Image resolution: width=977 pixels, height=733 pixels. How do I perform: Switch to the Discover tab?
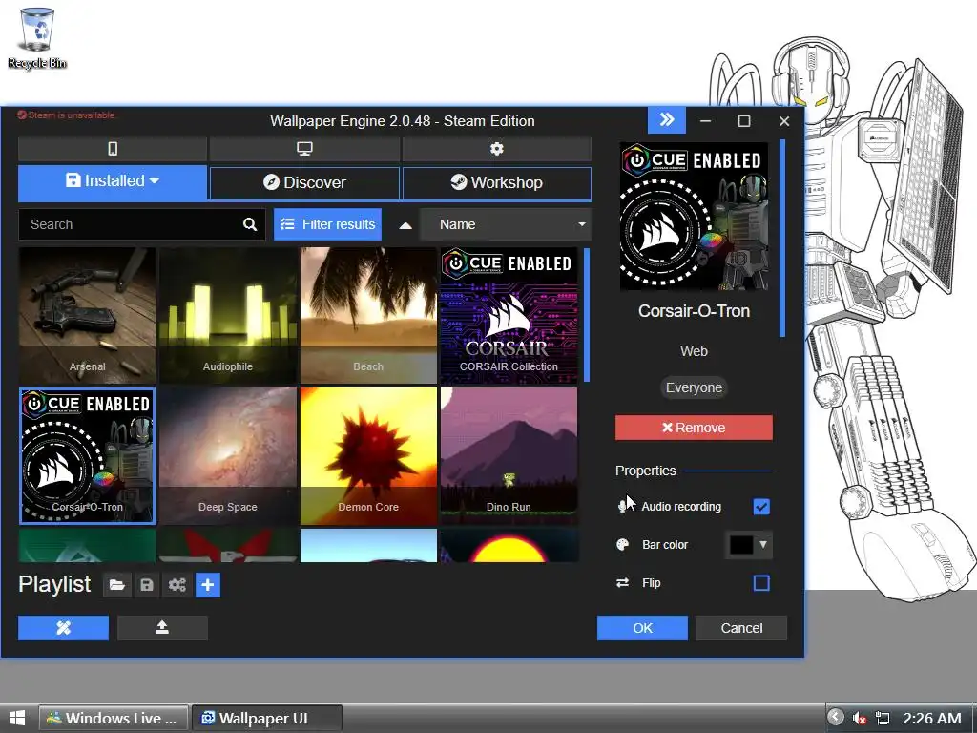(x=304, y=182)
